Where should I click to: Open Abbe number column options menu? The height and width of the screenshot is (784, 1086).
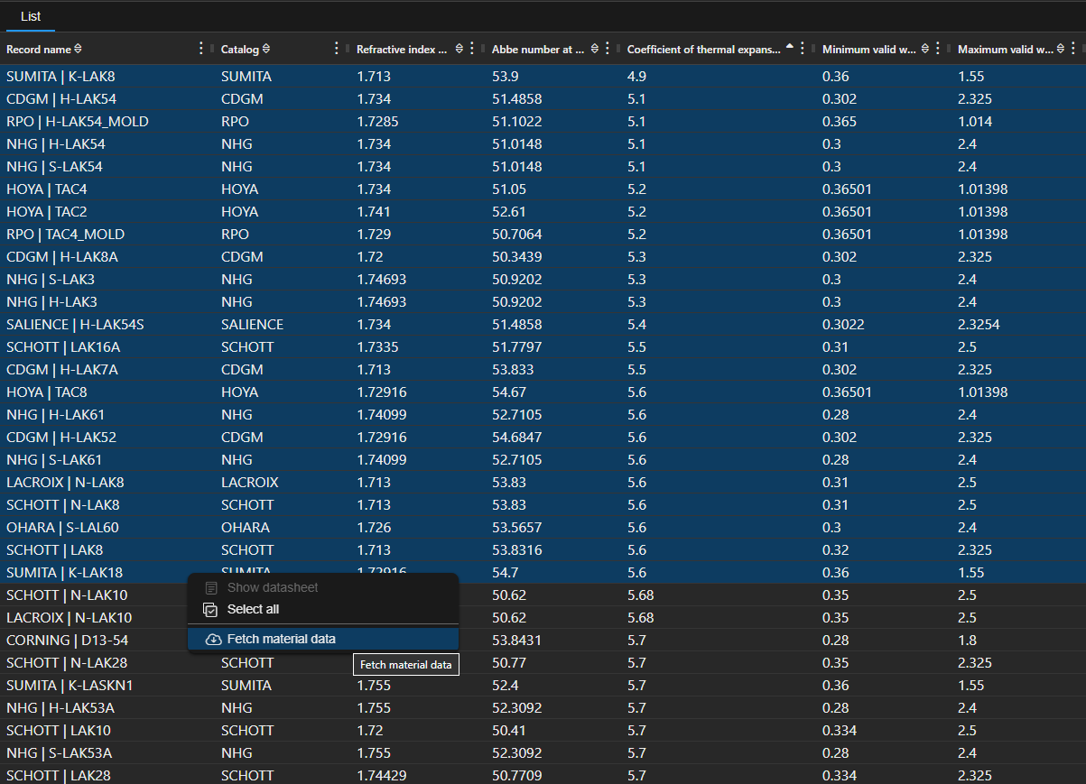[x=607, y=49]
